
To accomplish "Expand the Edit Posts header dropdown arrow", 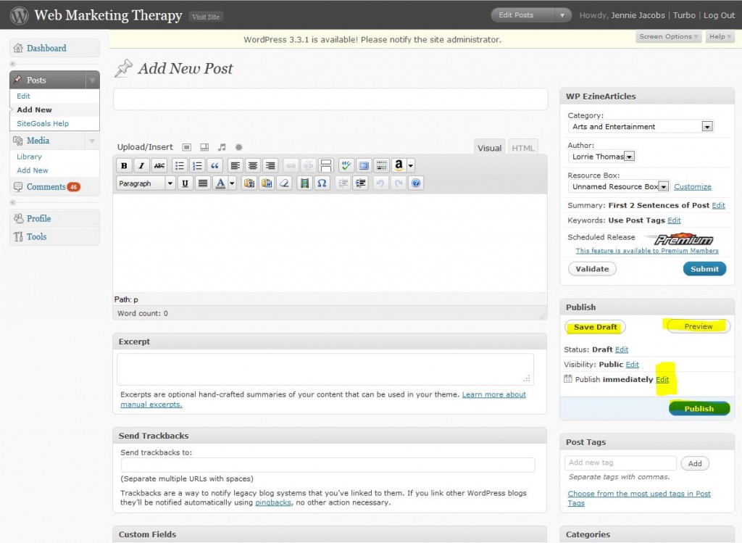I will [x=562, y=15].
